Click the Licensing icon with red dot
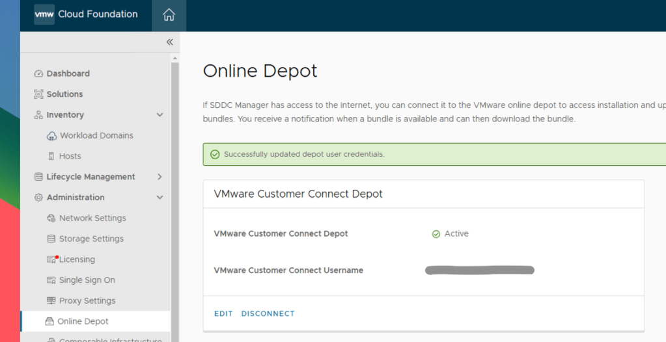This screenshot has width=666, height=342. pyautogui.click(x=52, y=259)
